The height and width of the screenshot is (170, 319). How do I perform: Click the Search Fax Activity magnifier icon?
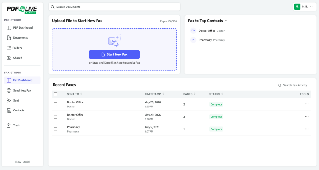coord(280,85)
